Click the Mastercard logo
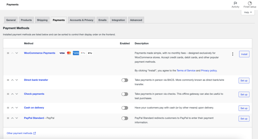 pyautogui.click(x=69, y=53)
